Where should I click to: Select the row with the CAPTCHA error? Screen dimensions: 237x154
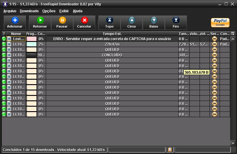(112, 39)
